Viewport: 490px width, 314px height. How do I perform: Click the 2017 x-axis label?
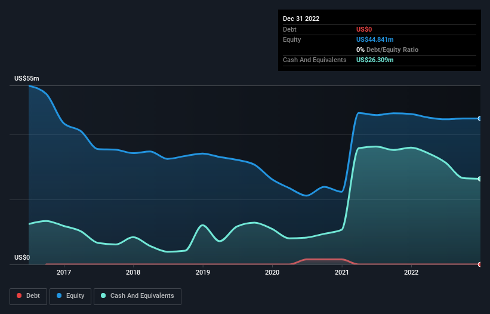coord(64,272)
